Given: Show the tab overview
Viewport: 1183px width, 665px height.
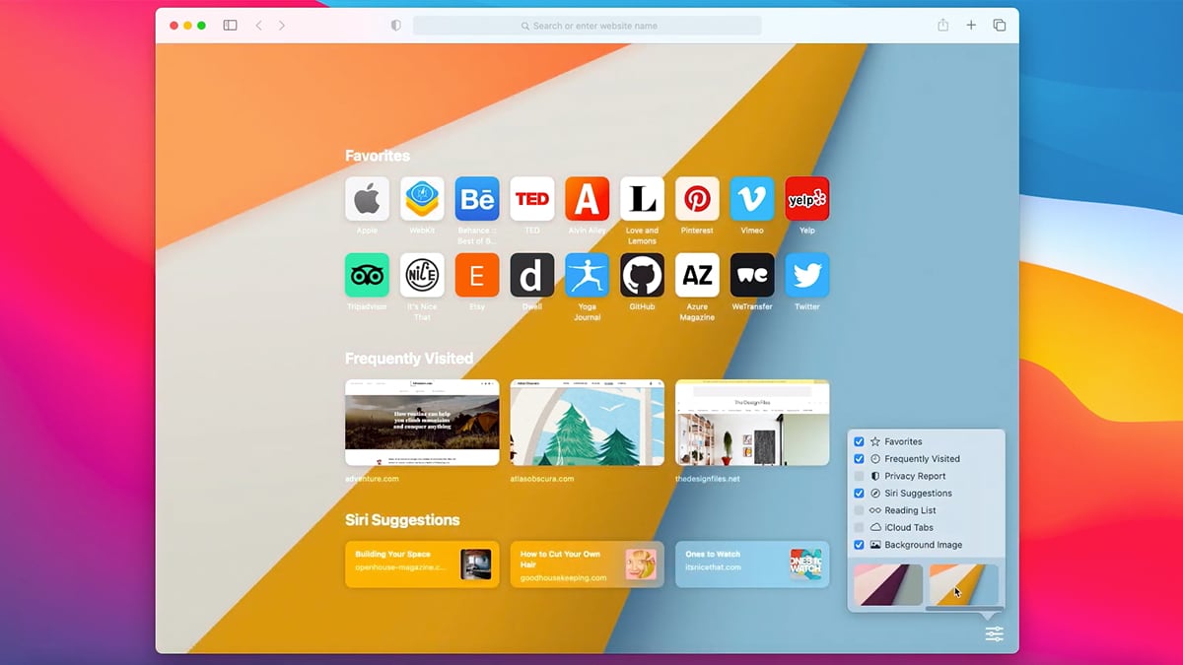Looking at the screenshot, I should pyautogui.click(x=1000, y=26).
